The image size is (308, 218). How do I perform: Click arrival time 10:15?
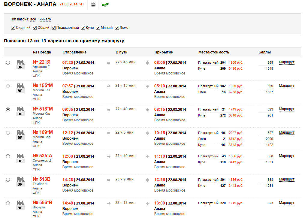[x=159, y=133]
